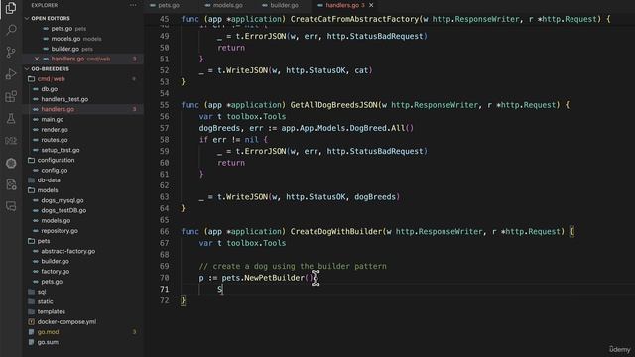Place cursor after the S on line 71

click(222, 290)
